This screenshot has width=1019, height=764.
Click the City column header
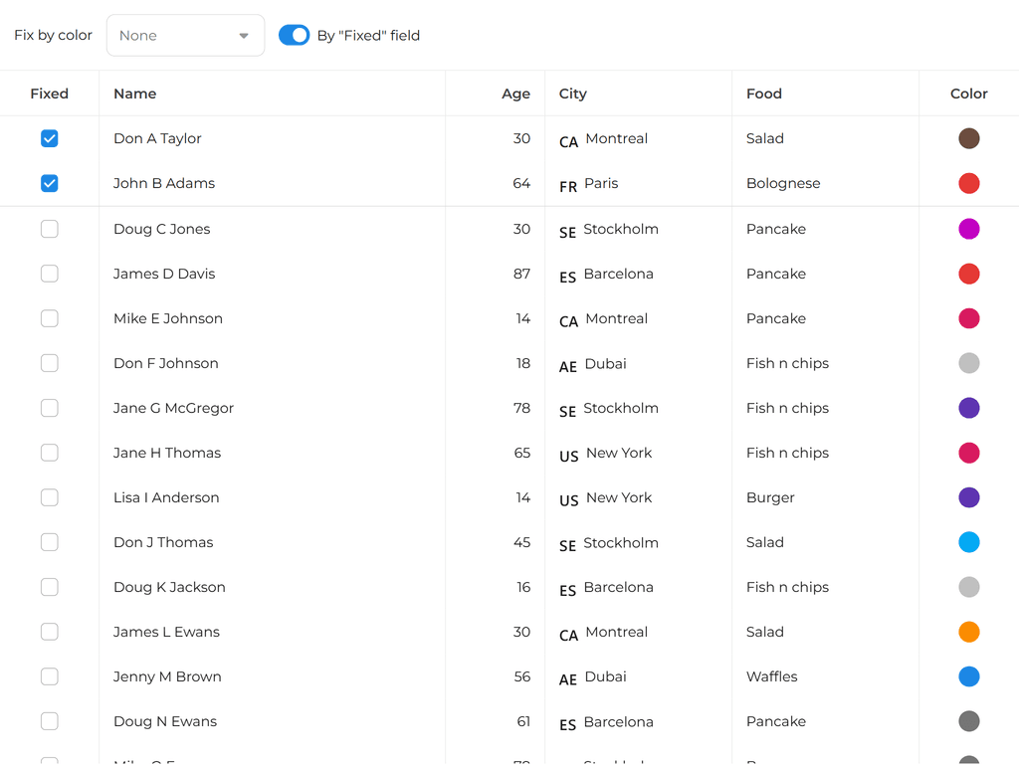[573, 94]
